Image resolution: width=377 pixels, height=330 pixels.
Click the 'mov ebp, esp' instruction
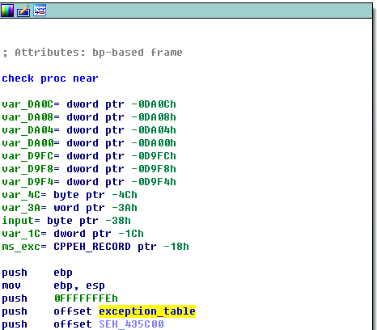(53, 286)
